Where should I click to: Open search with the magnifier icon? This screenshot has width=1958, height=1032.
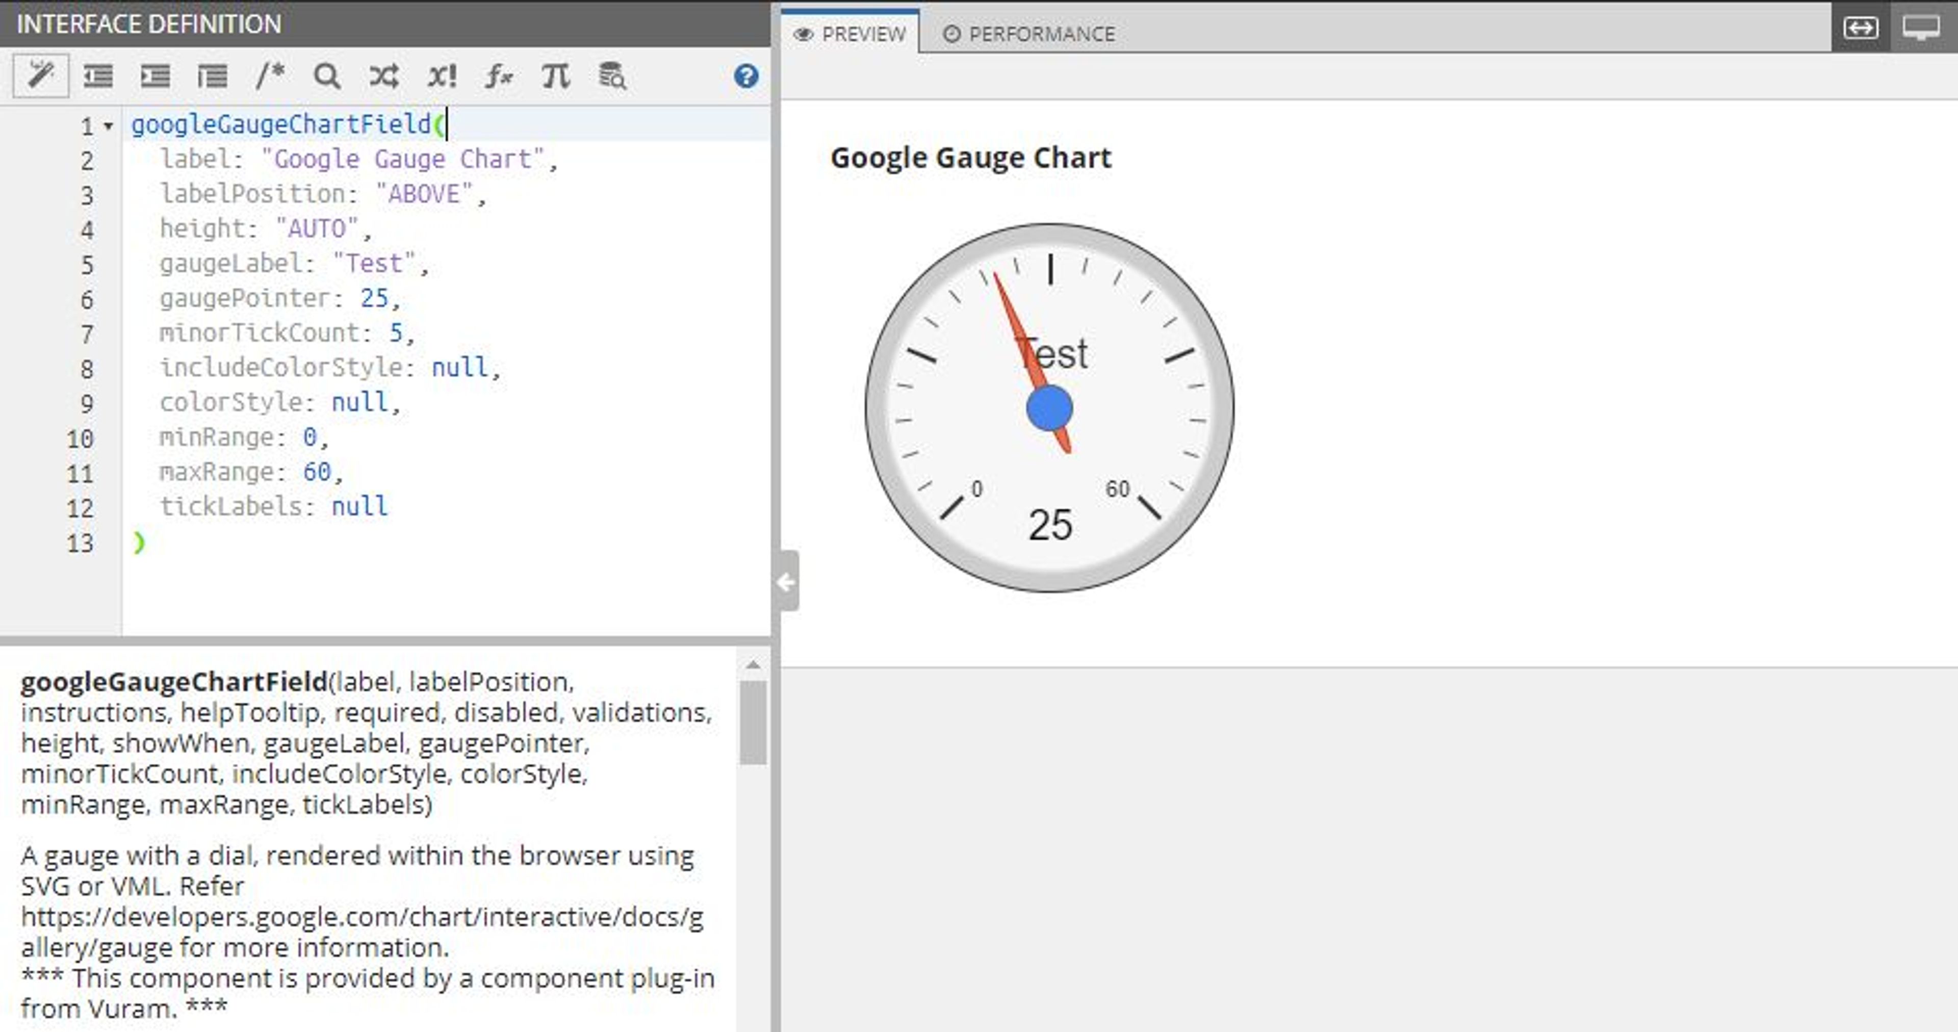(x=327, y=76)
